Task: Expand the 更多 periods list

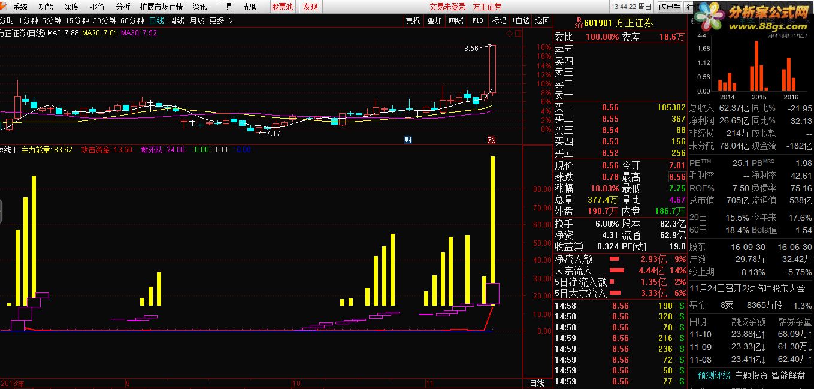Action: coord(221,20)
